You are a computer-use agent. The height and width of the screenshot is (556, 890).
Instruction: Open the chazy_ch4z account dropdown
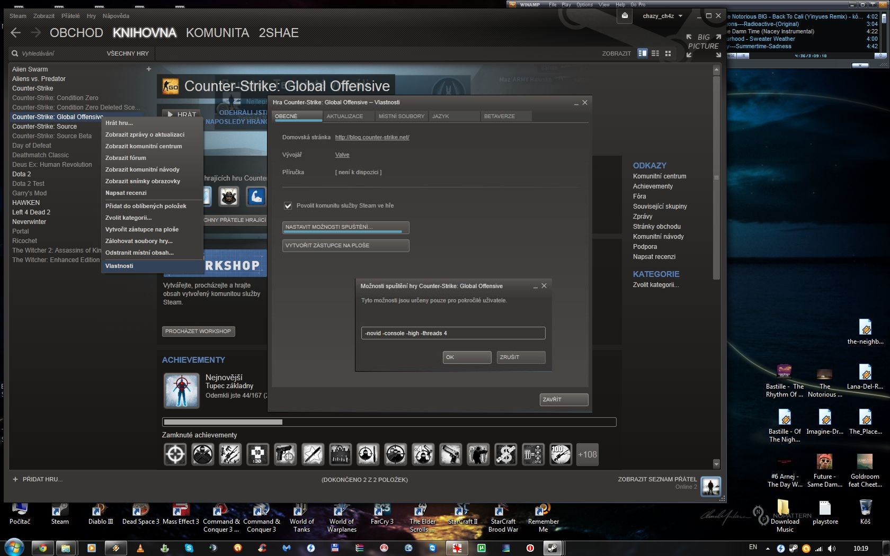pyautogui.click(x=662, y=16)
